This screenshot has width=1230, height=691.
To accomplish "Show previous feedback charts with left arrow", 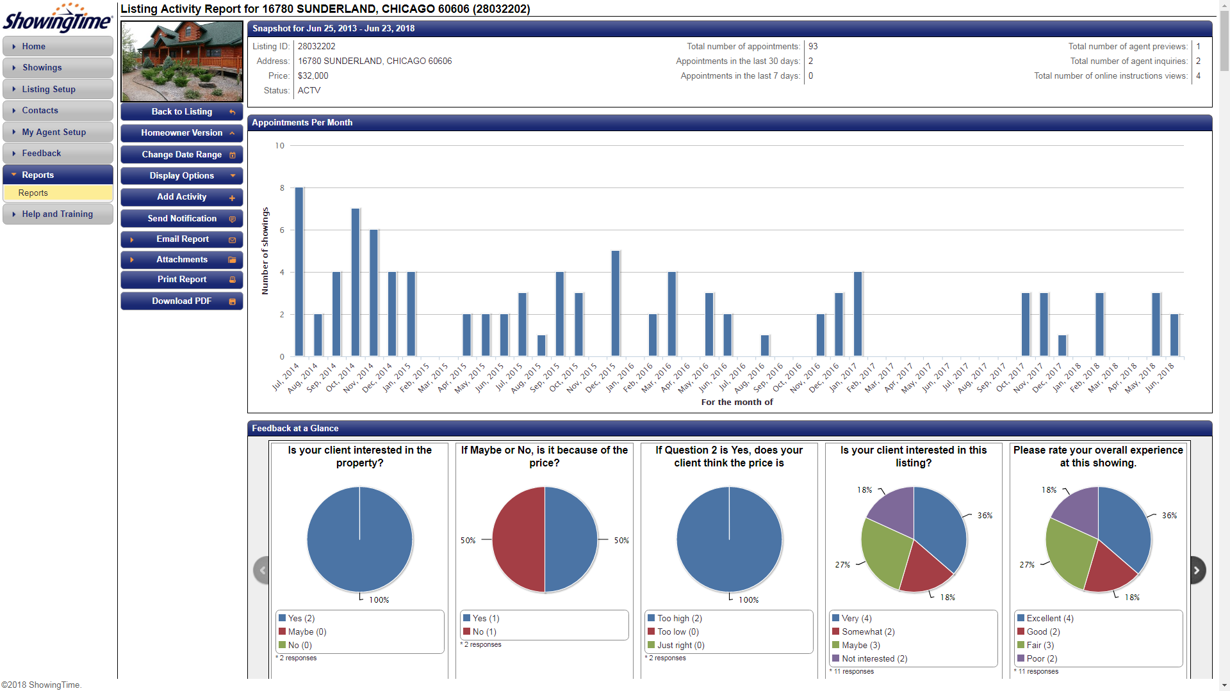I will pyautogui.click(x=261, y=570).
